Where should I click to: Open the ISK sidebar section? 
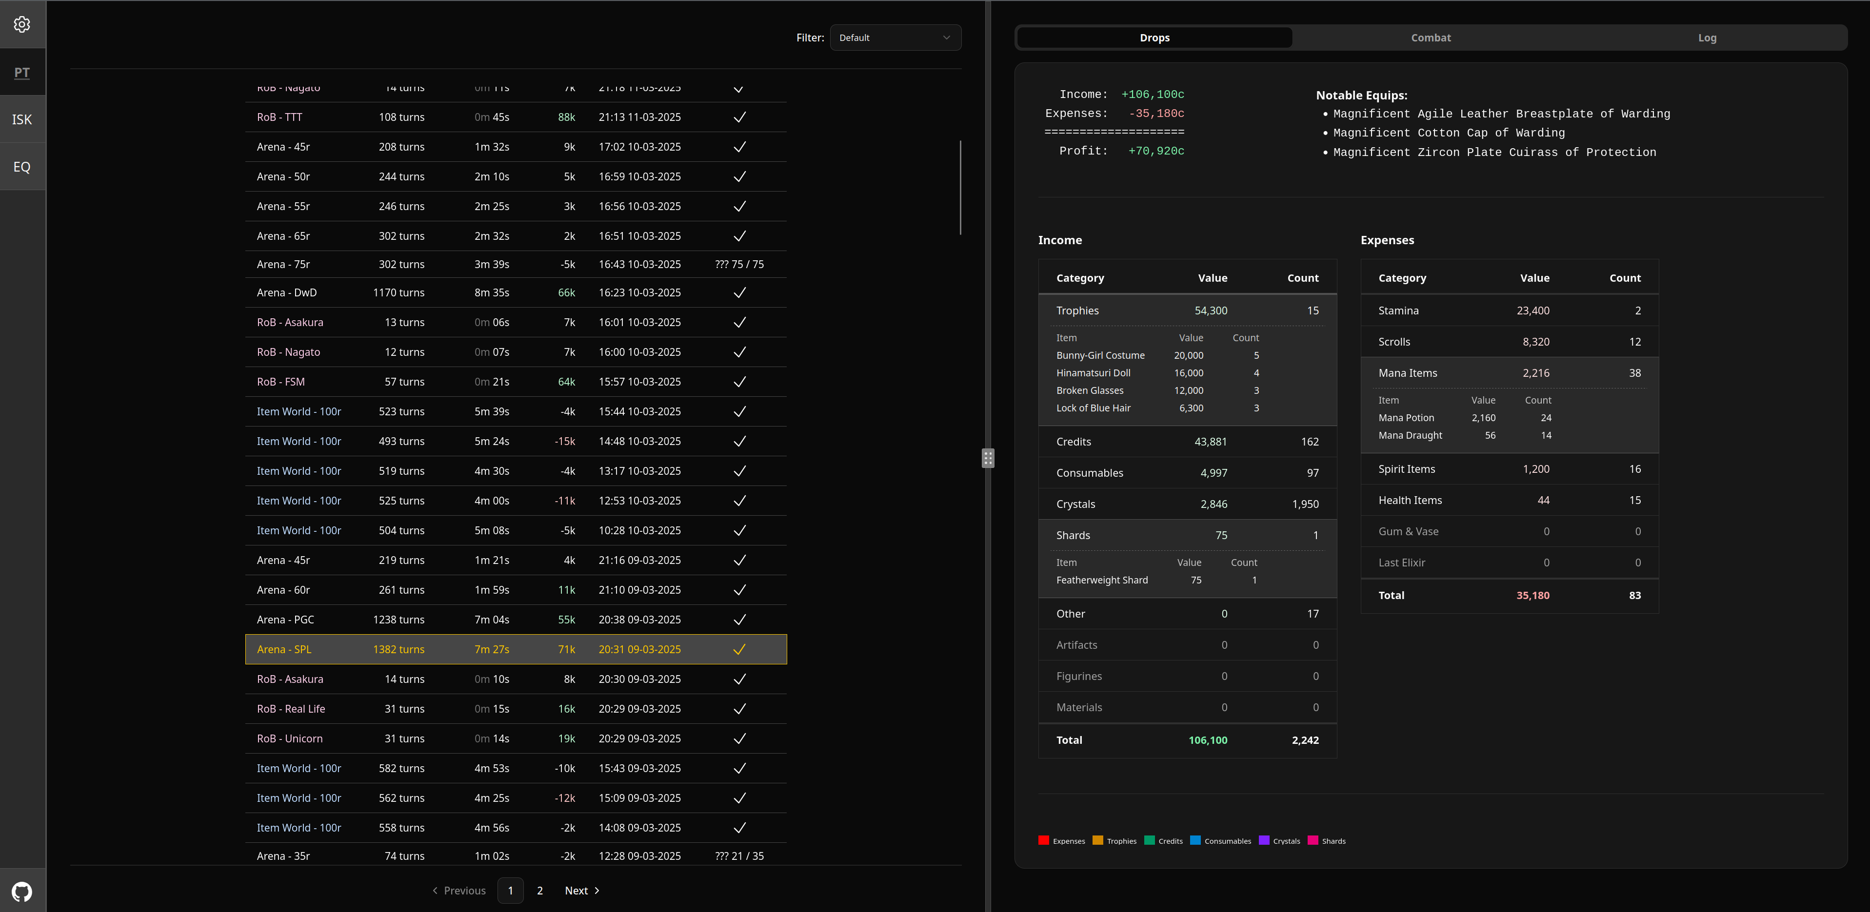(22, 120)
